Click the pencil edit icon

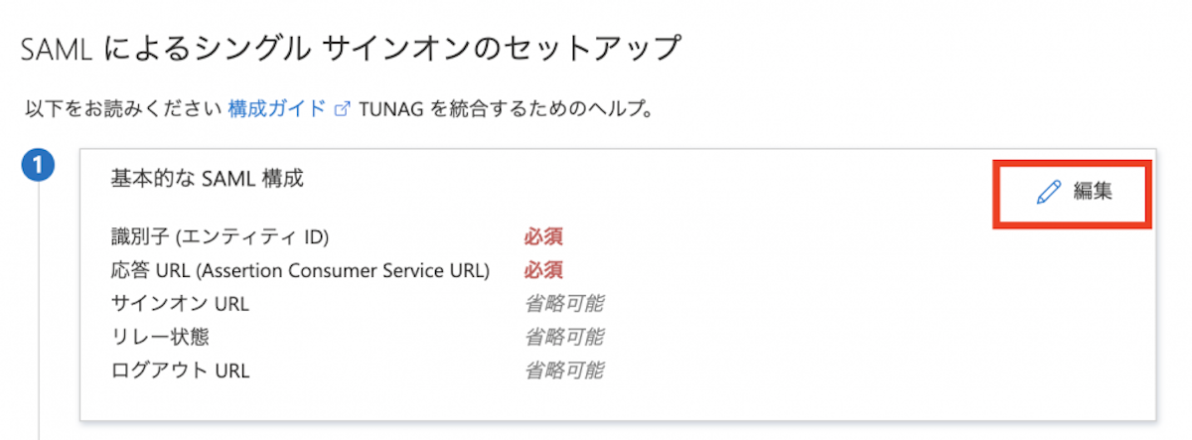tap(1048, 193)
